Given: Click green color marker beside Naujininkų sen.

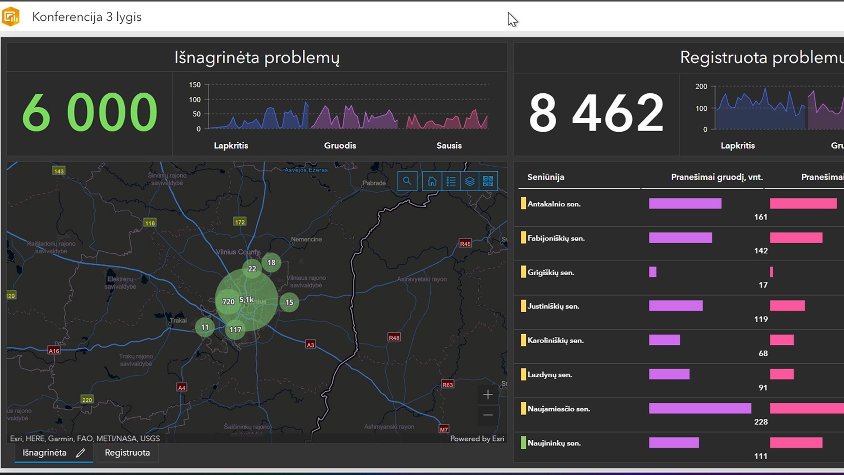Looking at the screenshot, I should [523, 442].
